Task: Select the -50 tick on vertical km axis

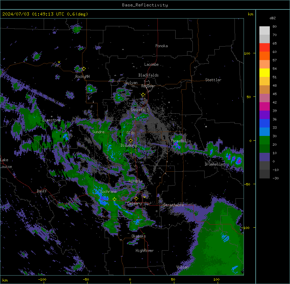Action: (247, 184)
